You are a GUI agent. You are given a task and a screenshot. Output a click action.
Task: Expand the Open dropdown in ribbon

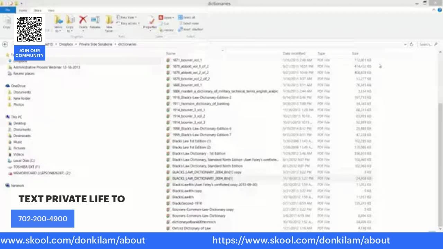click(x=167, y=17)
